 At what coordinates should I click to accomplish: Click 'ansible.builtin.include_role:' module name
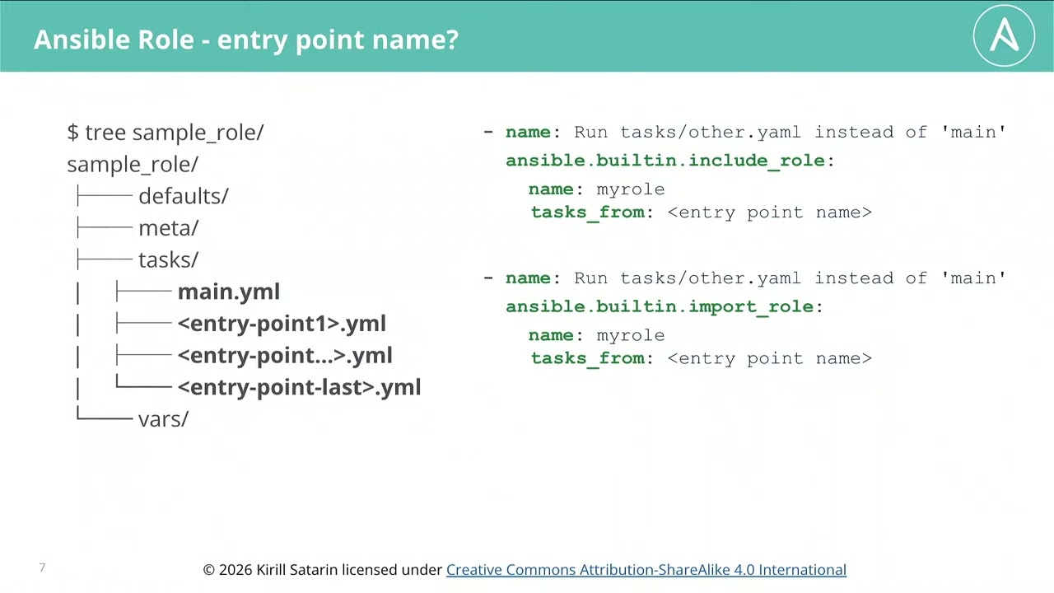pyautogui.click(x=670, y=161)
